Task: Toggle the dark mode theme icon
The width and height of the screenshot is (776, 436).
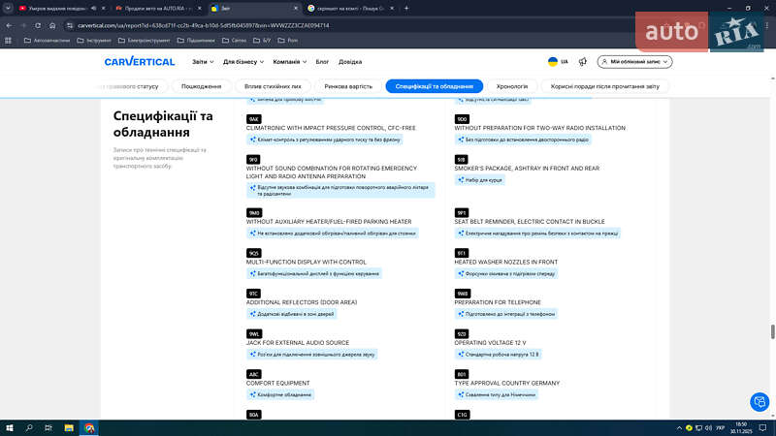Action: click(582, 62)
